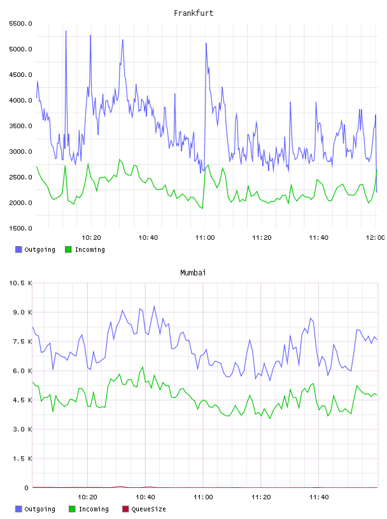
Task: Click the 5500.0 y-axis label on Frankfurt chart
Action: [x=20, y=24]
